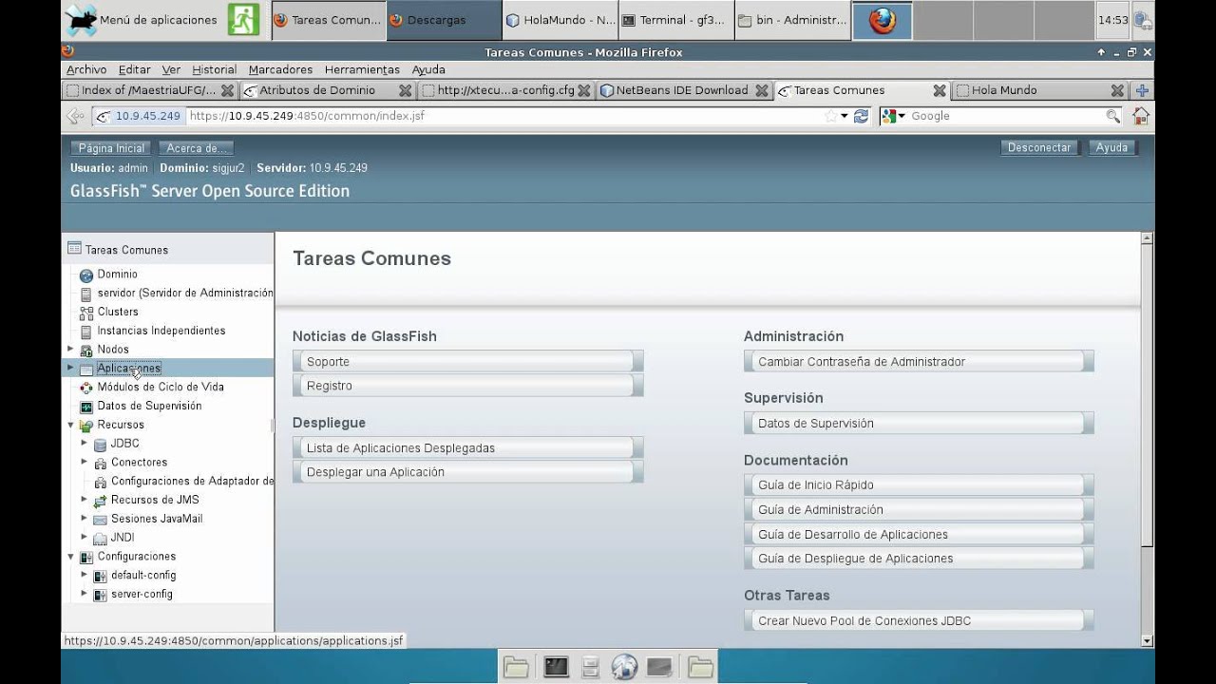
Task: Expand the default-config node
Action: (x=85, y=575)
